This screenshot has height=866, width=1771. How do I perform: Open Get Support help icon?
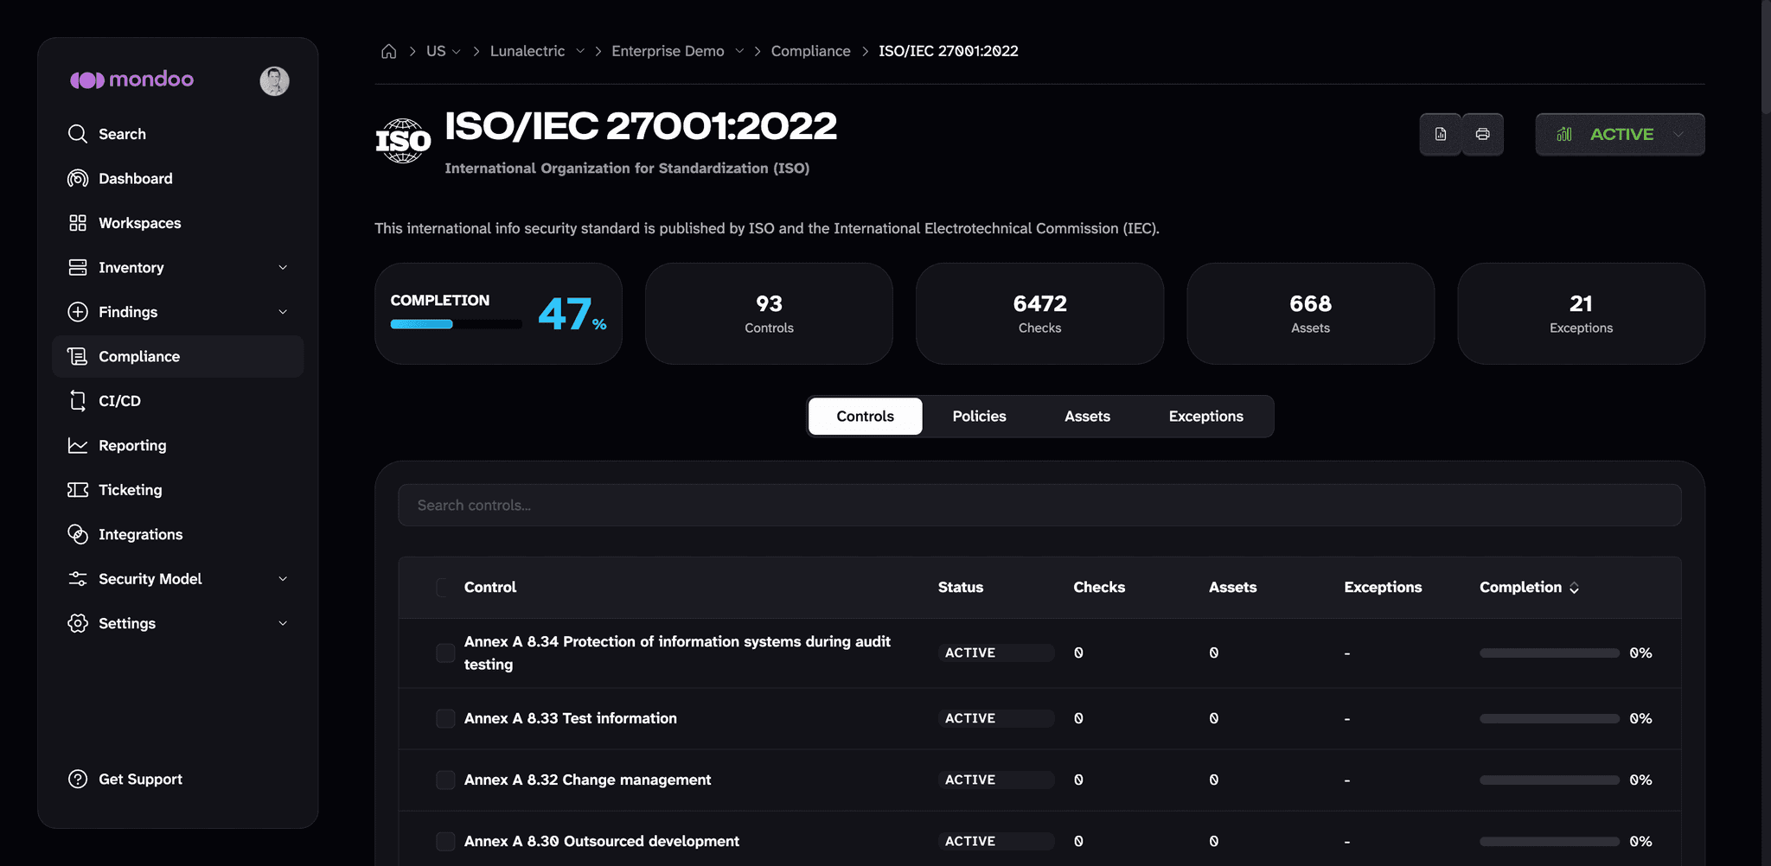pos(78,779)
